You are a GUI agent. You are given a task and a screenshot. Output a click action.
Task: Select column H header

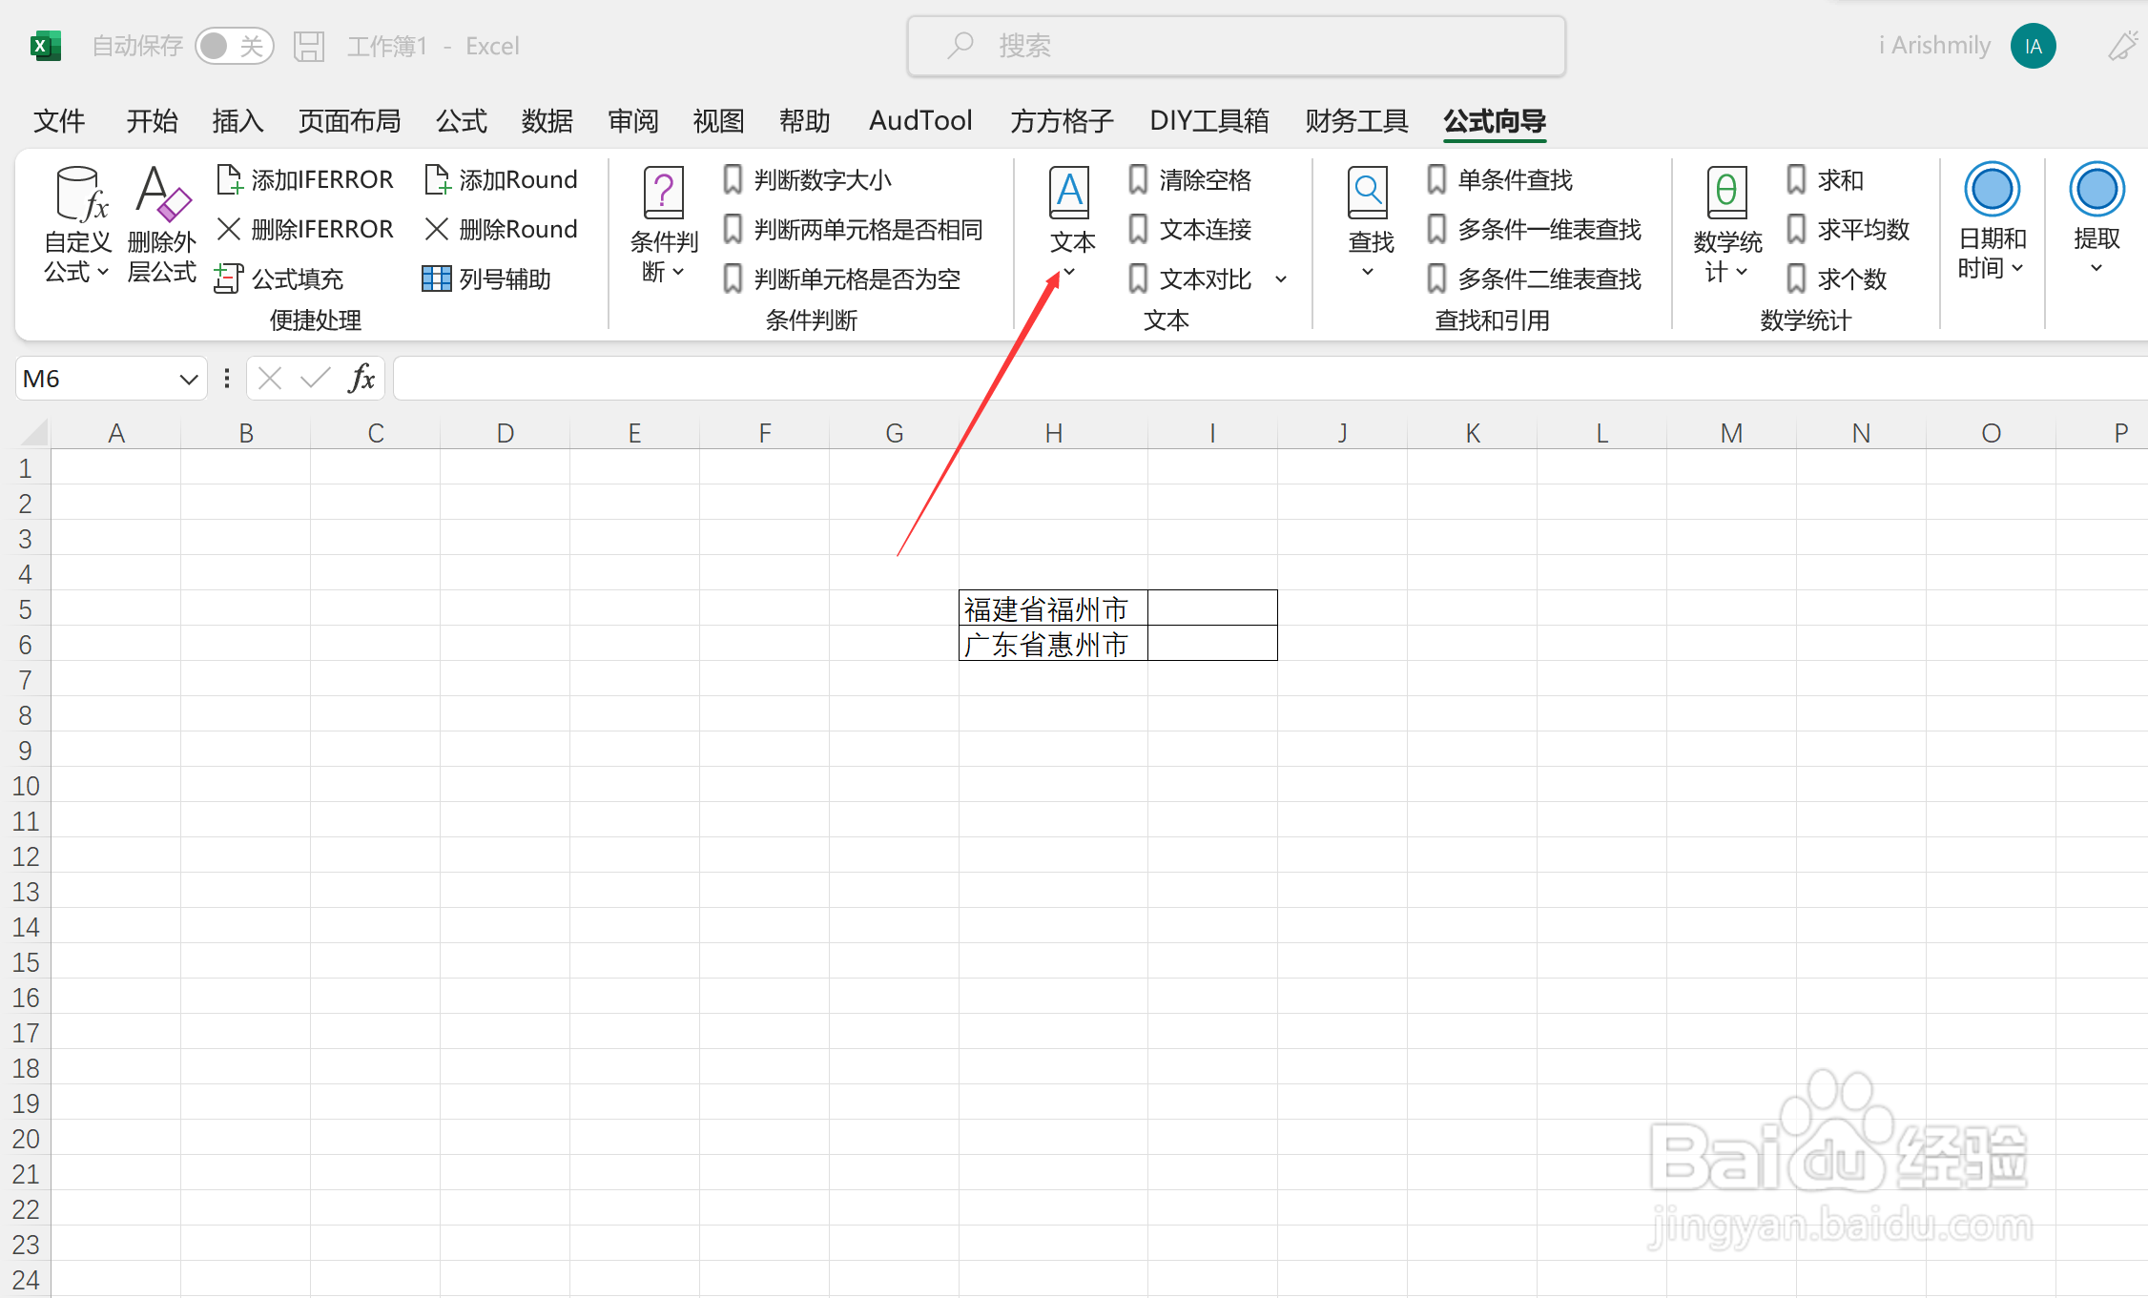(x=1053, y=433)
